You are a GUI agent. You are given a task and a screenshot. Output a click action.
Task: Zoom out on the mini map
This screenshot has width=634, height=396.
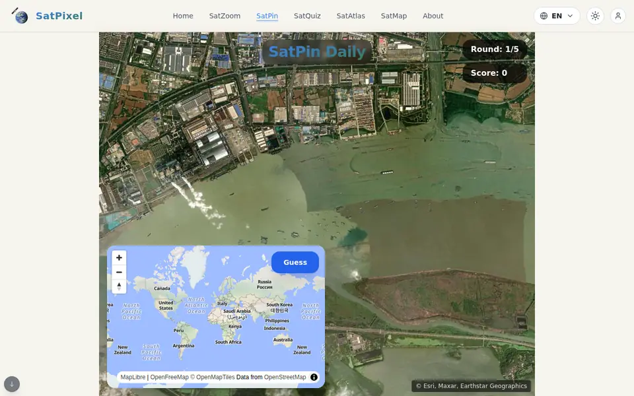tap(119, 272)
